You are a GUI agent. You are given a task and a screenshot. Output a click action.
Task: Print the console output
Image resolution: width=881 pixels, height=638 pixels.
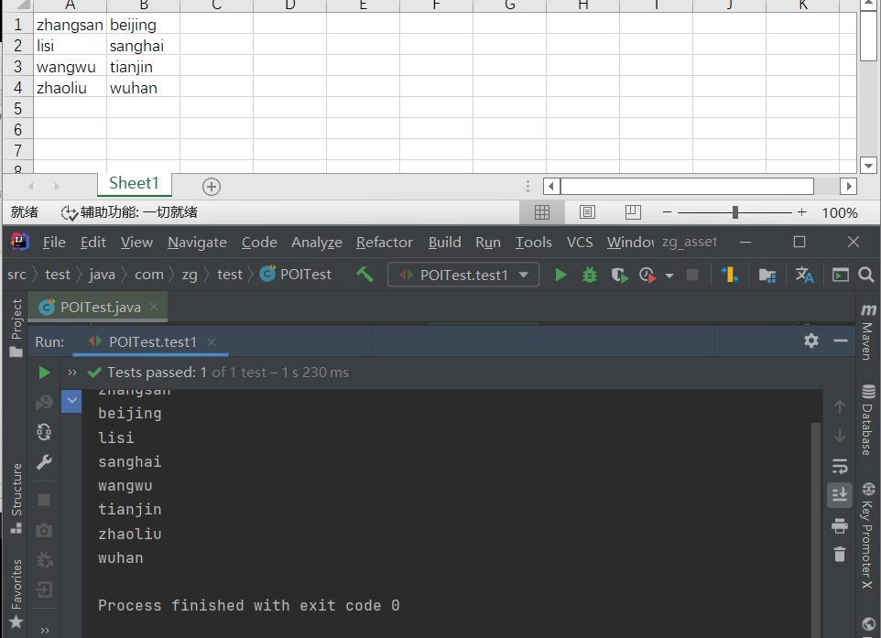pos(840,525)
